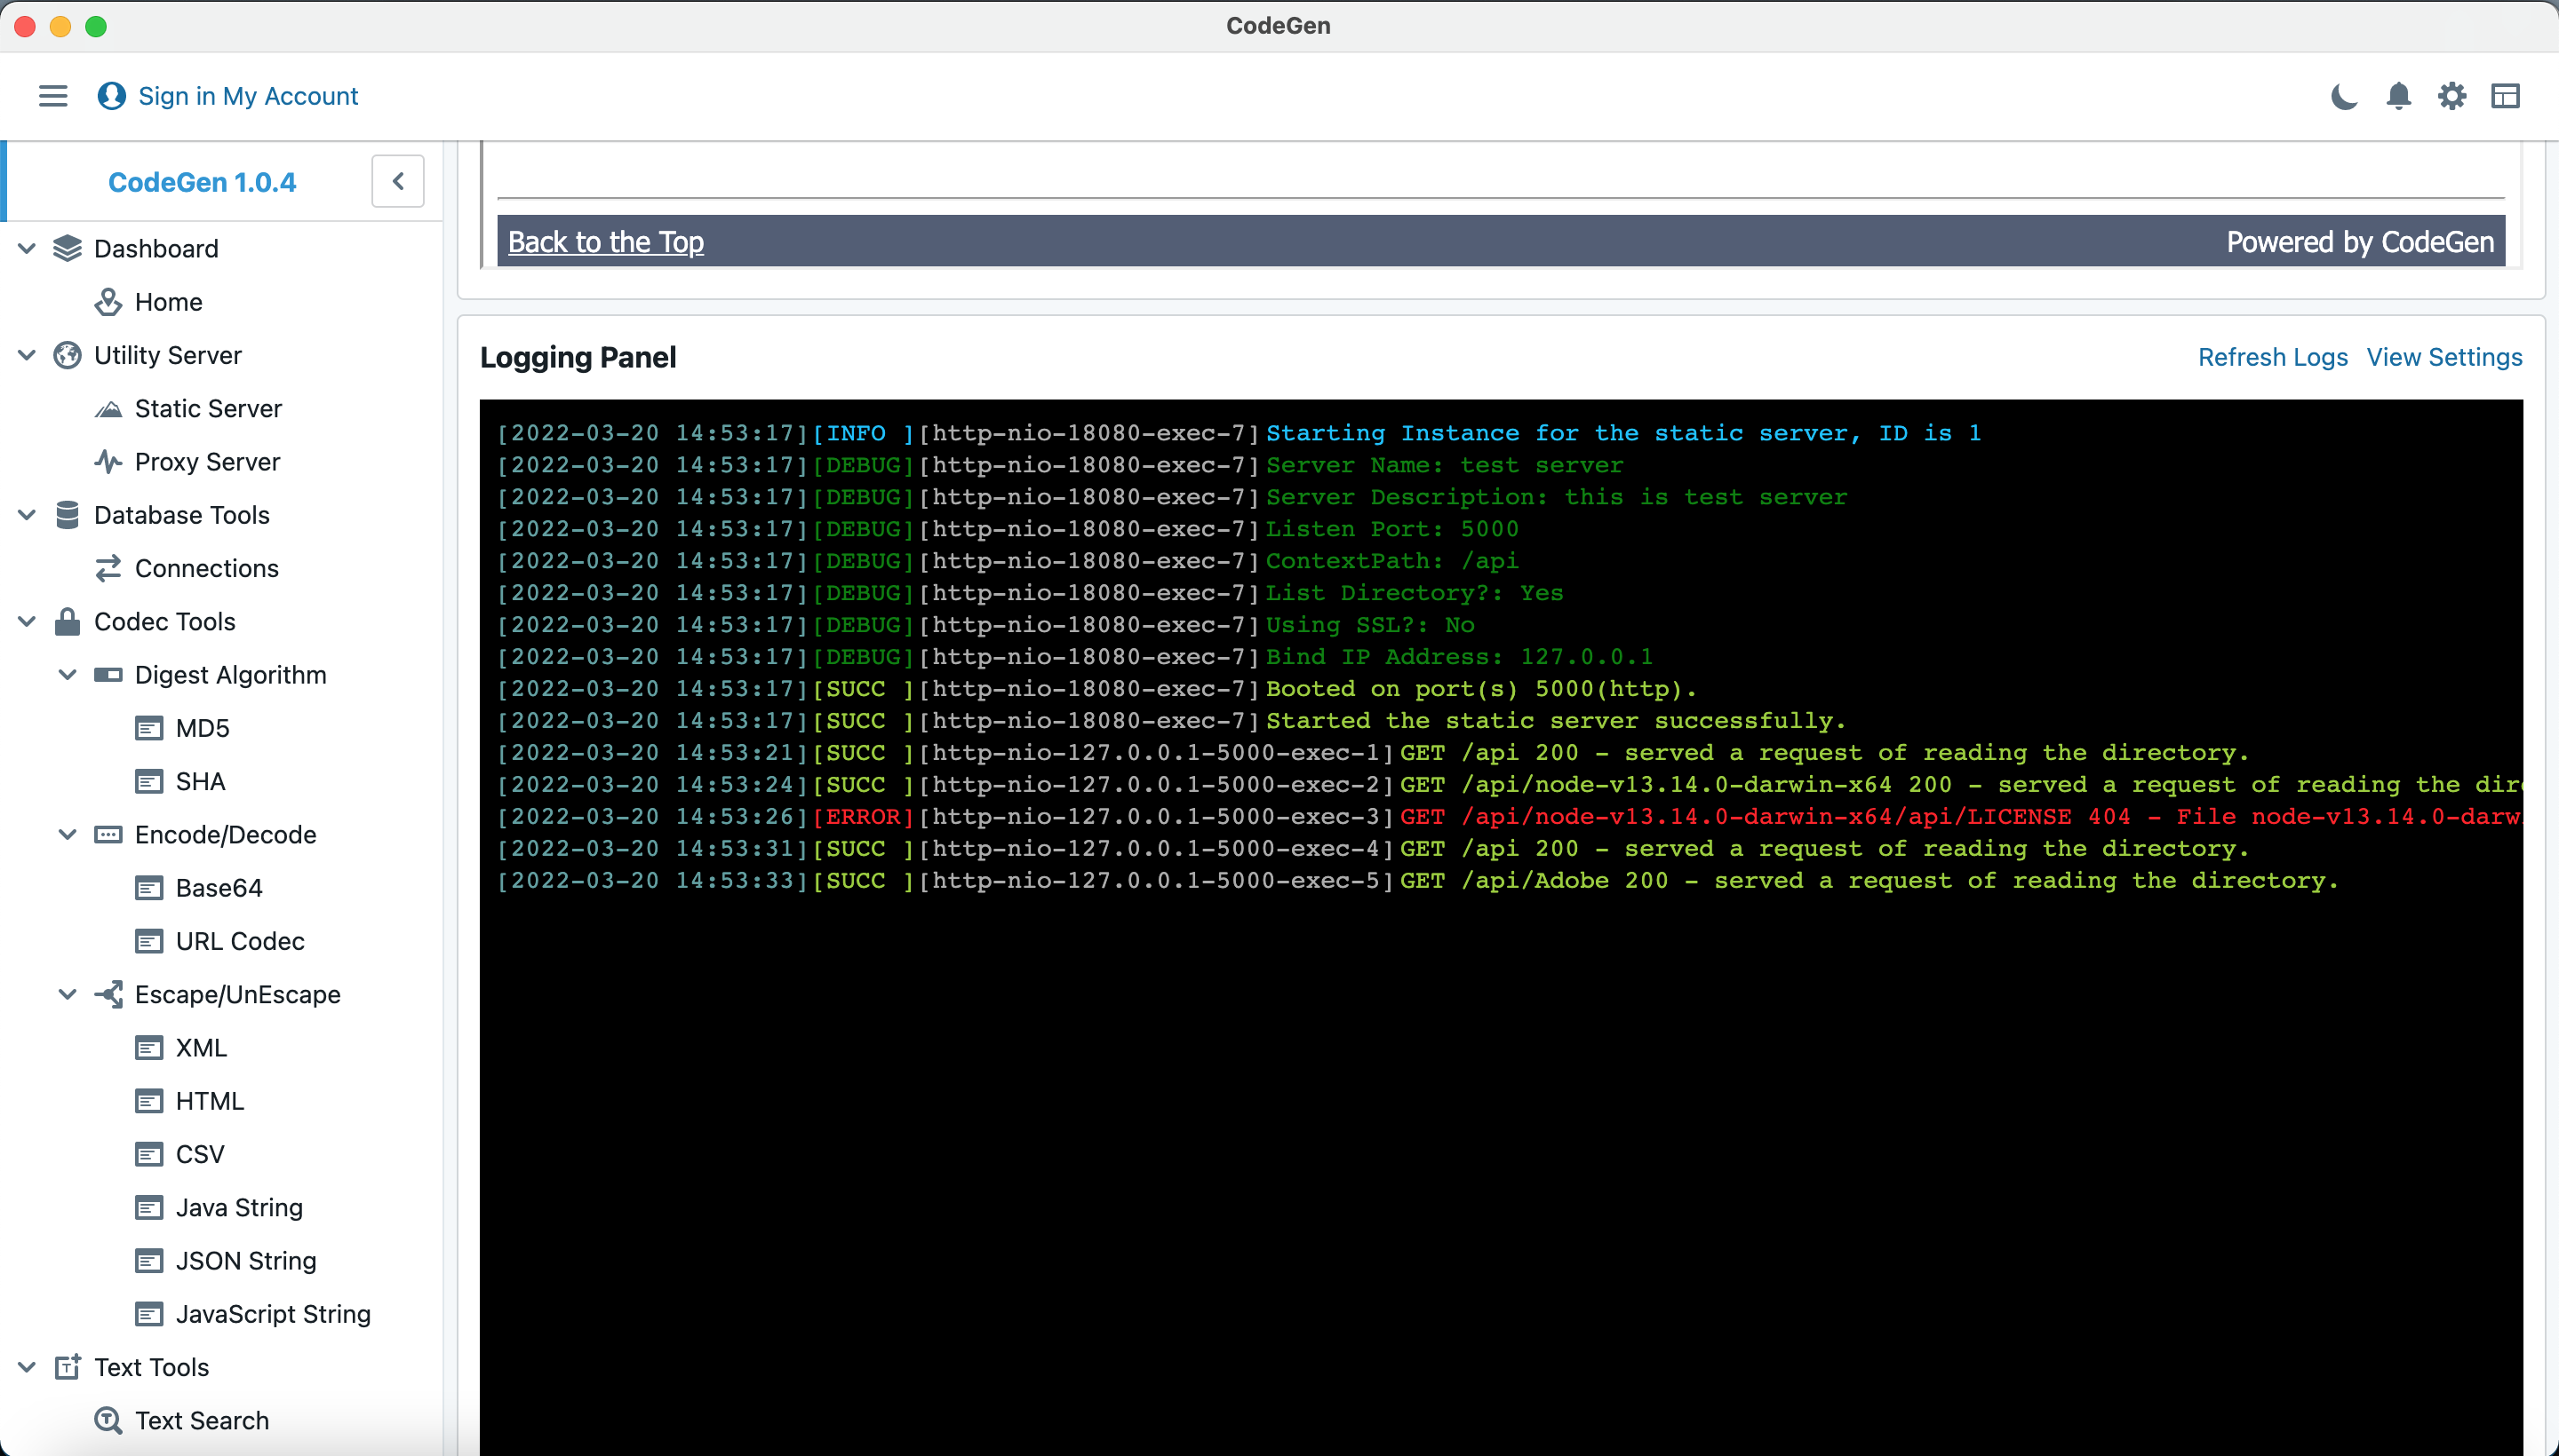The height and width of the screenshot is (1456, 2559).
Task: Toggle sidebar collapse arrow button
Action: pyautogui.click(x=399, y=181)
